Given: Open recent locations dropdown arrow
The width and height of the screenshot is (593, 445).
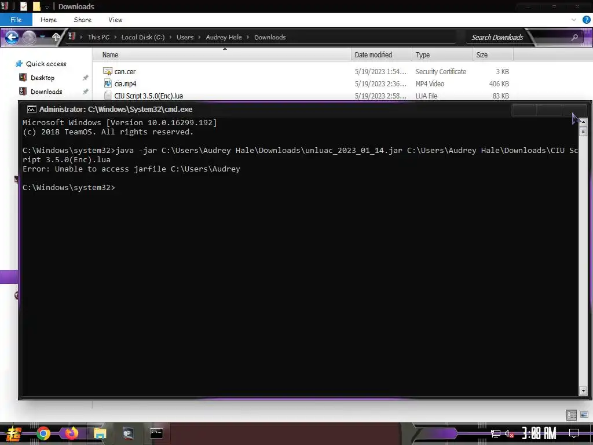Looking at the screenshot, I should point(43,37).
